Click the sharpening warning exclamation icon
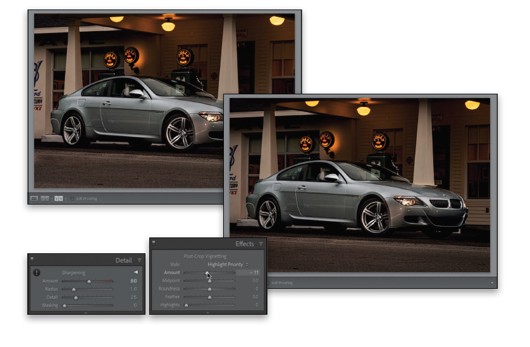Viewport: 530px width, 347px height. (x=36, y=273)
